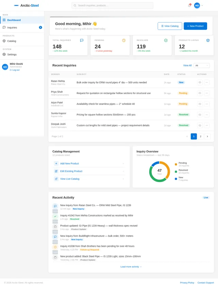
Task: Click the New status badge on Ratan Mehta row
Action: pyautogui.click(x=181, y=82)
